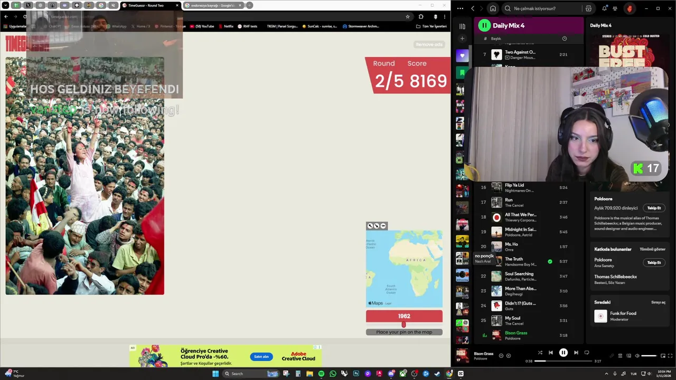
Task: Adjust the Spotify volume slider
Action: [x=649, y=356]
